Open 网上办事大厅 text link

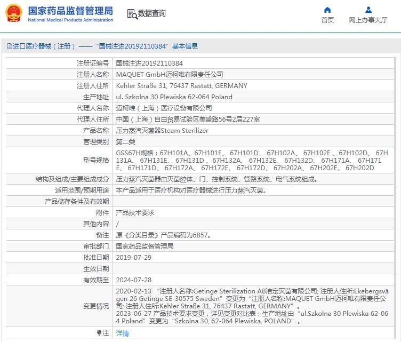[x=368, y=20]
